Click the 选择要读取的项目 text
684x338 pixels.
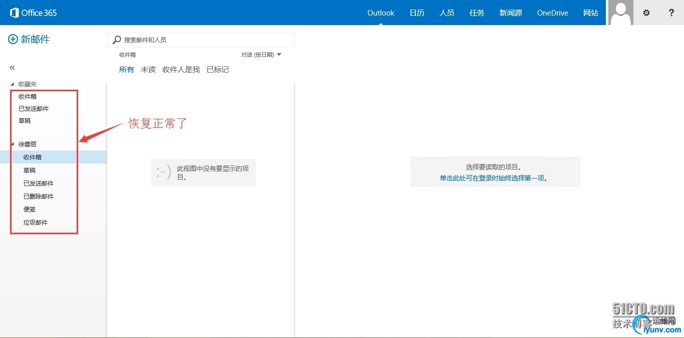tap(494, 167)
